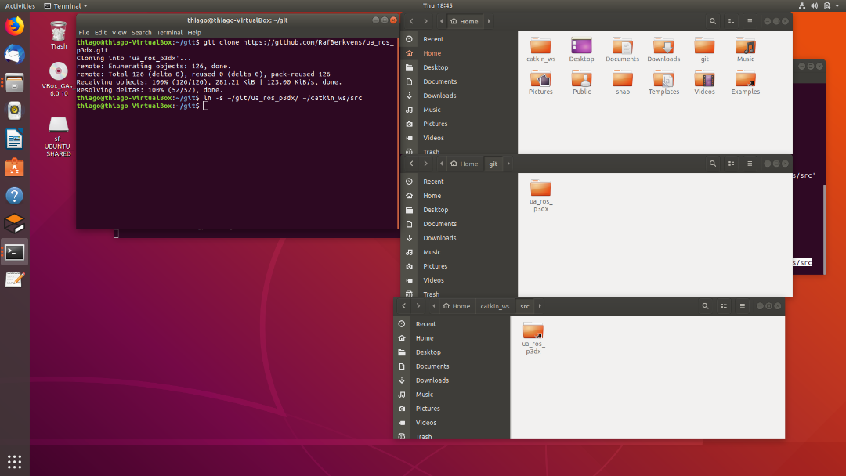Viewport: 846px width, 476px height.
Task: Click the search icon in the Home file window
Action: tap(712, 21)
